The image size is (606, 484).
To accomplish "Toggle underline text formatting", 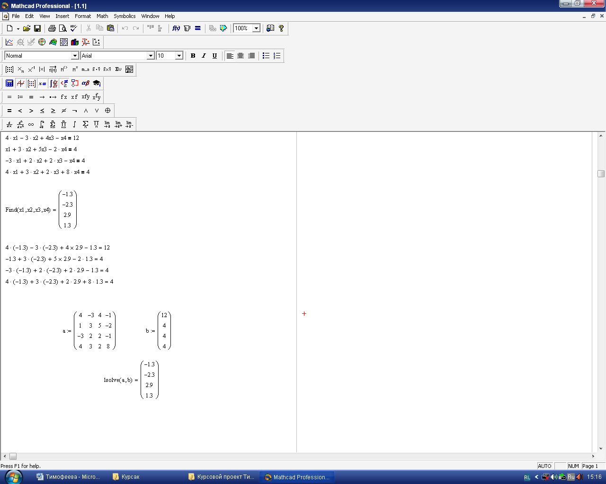I will [214, 56].
